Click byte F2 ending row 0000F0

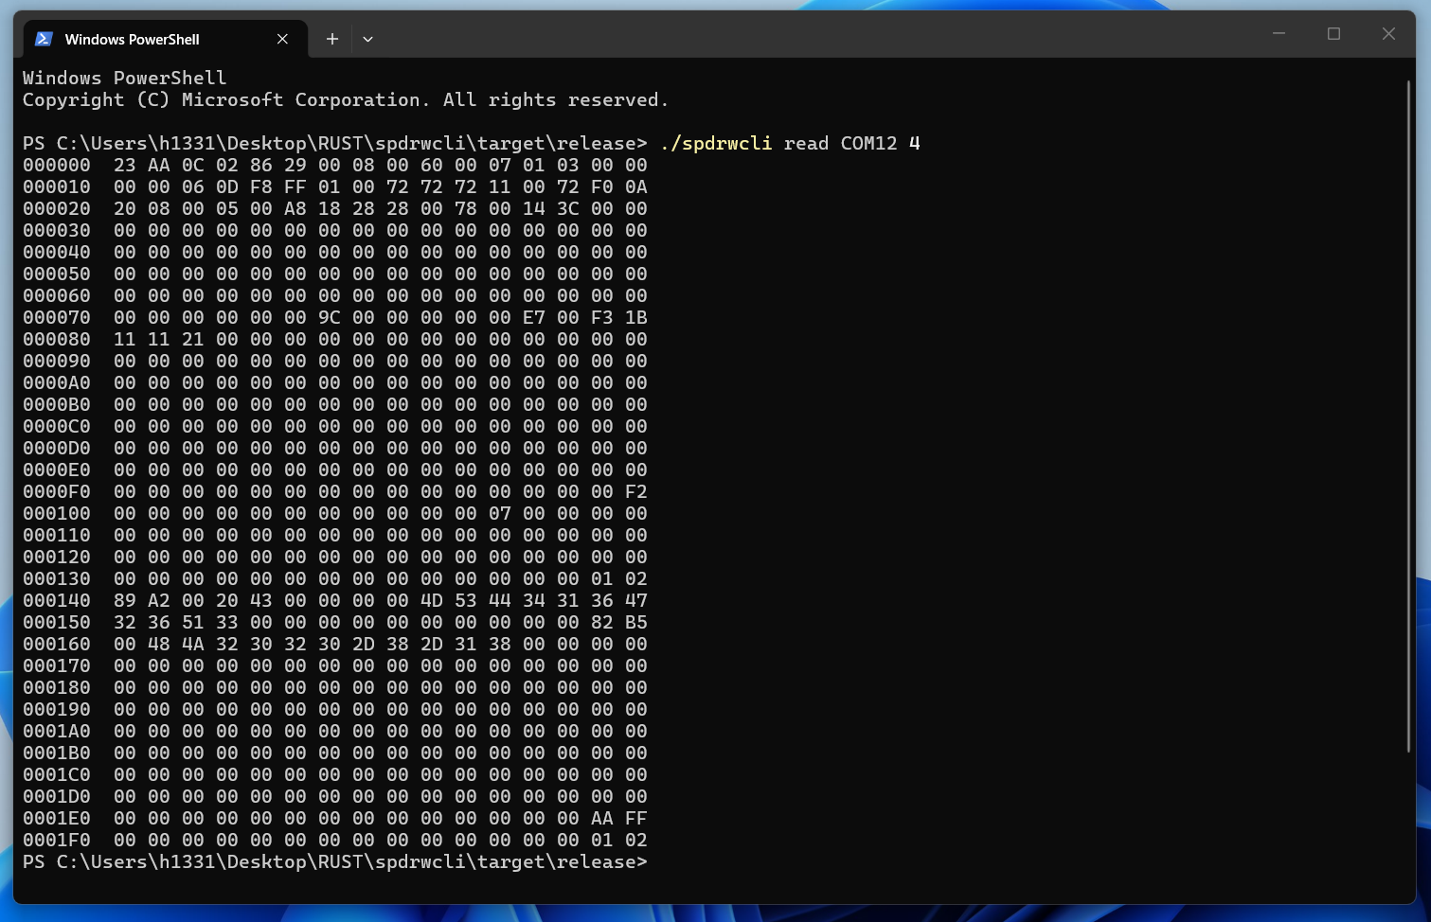(x=636, y=491)
